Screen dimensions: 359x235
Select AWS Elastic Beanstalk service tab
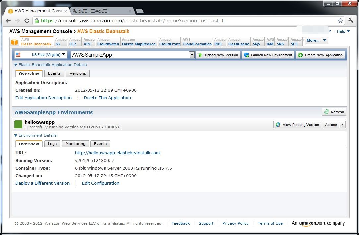[36, 42]
